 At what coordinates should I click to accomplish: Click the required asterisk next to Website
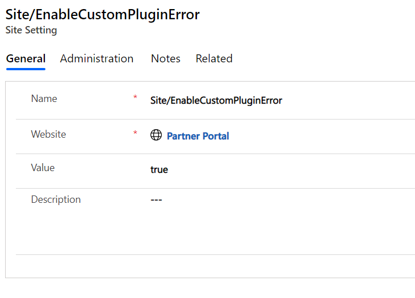(x=135, y=134)
